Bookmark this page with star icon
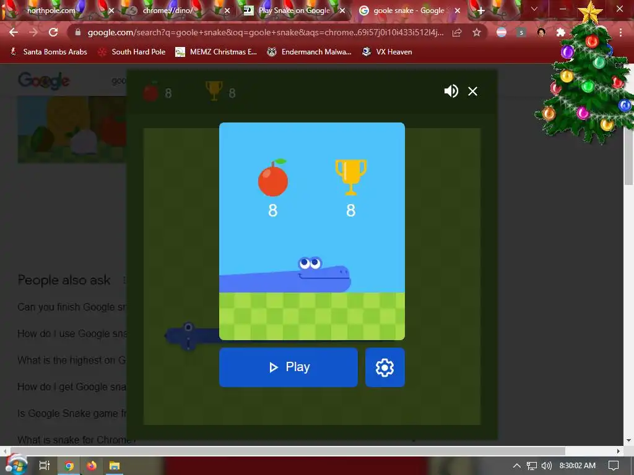This screenshot has height=475, width=634. (x=477, y=32)
